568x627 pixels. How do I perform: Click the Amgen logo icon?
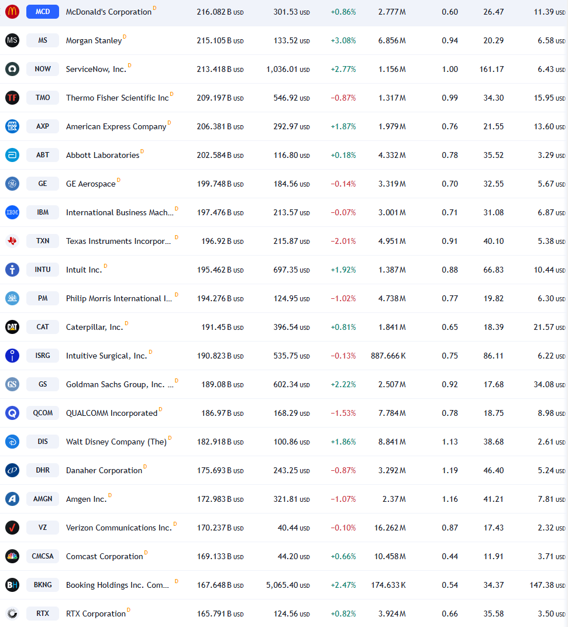coord(12,499)
